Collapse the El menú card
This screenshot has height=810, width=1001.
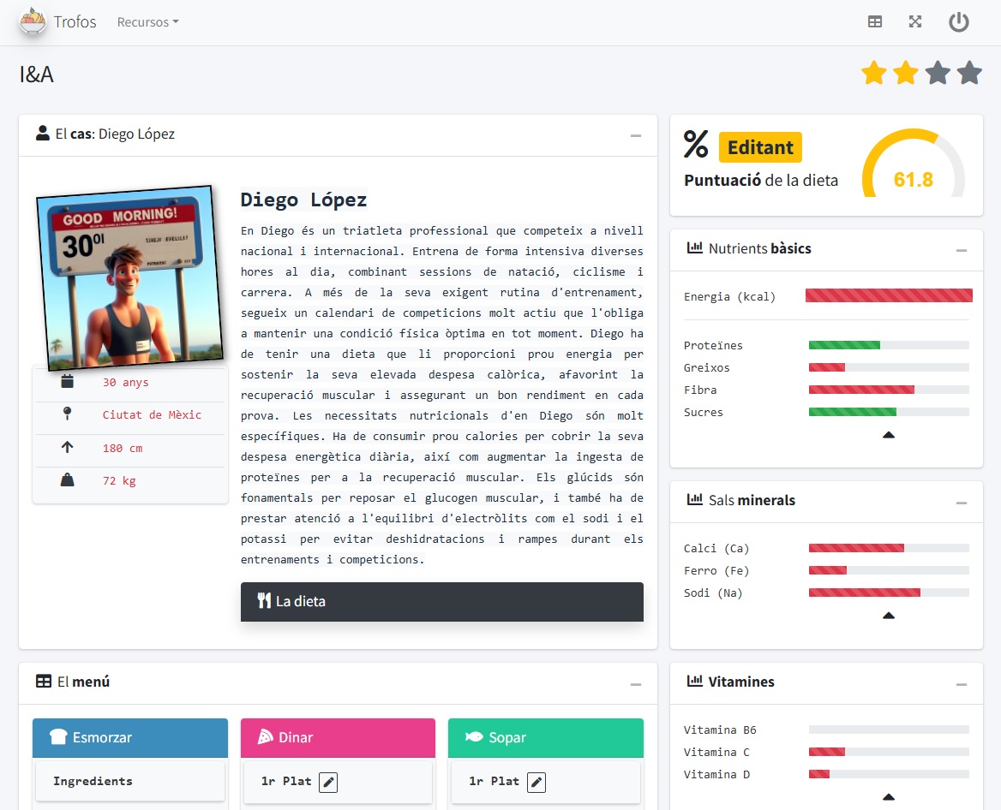635,684
